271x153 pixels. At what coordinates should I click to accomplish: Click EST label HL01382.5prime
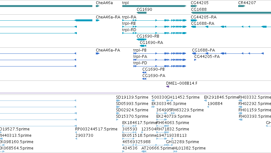[189, 149]
